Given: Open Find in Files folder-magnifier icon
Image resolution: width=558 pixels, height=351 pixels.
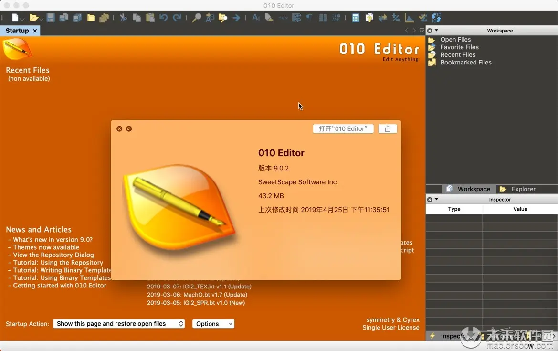Looking at the screenshot, I should [223, 18].
